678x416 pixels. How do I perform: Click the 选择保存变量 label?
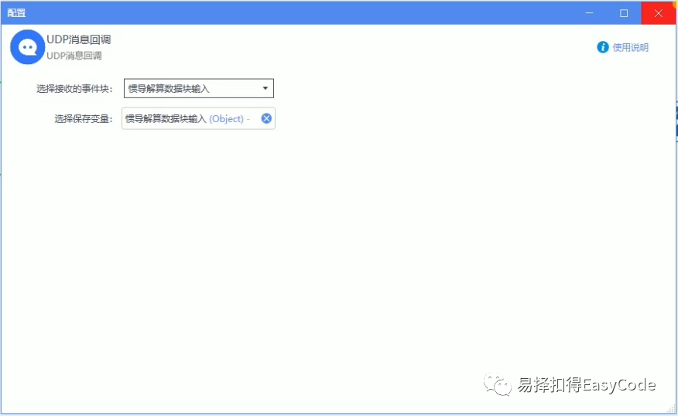pyautogui.click(x=84, y=119)
